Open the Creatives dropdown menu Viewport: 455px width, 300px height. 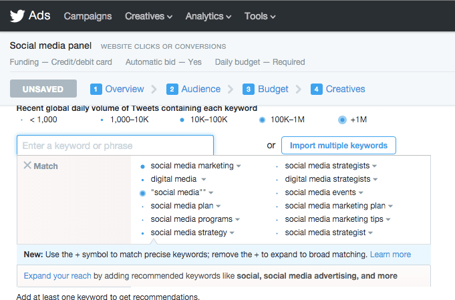click(x=148, y=16)
